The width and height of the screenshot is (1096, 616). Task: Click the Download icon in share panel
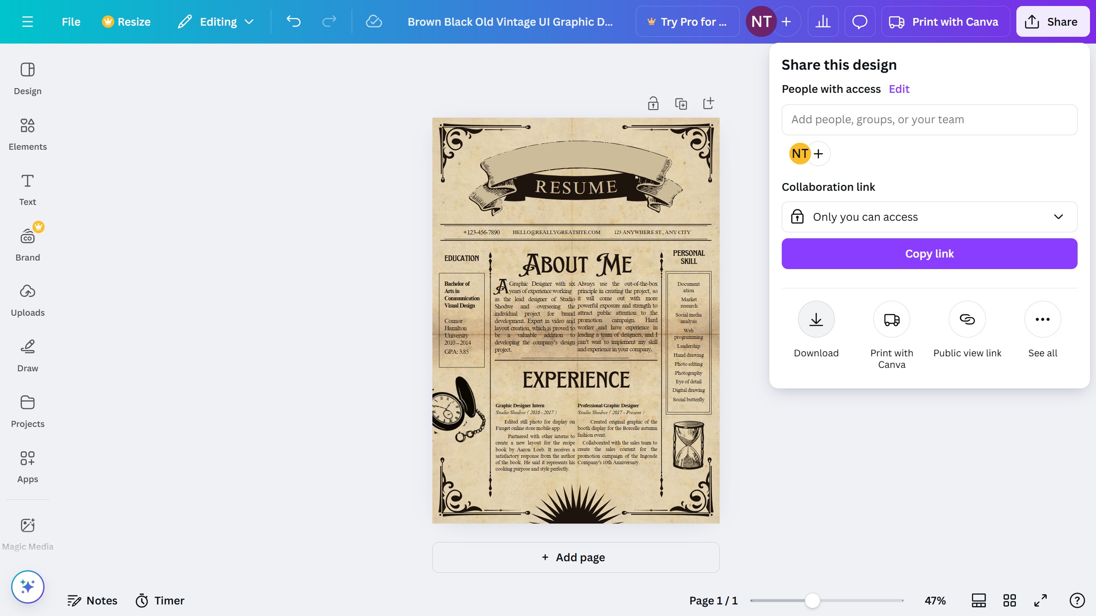tap(816, 319)
